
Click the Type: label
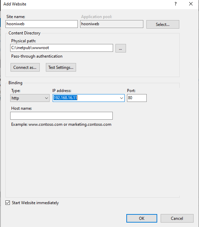coord(16,91)
